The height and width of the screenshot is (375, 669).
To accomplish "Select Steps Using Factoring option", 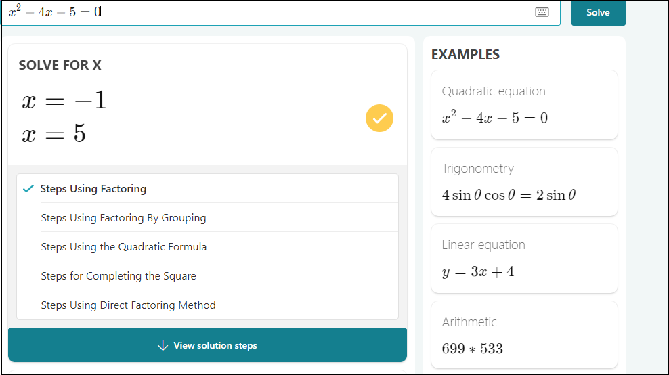I will coord(93,189).
